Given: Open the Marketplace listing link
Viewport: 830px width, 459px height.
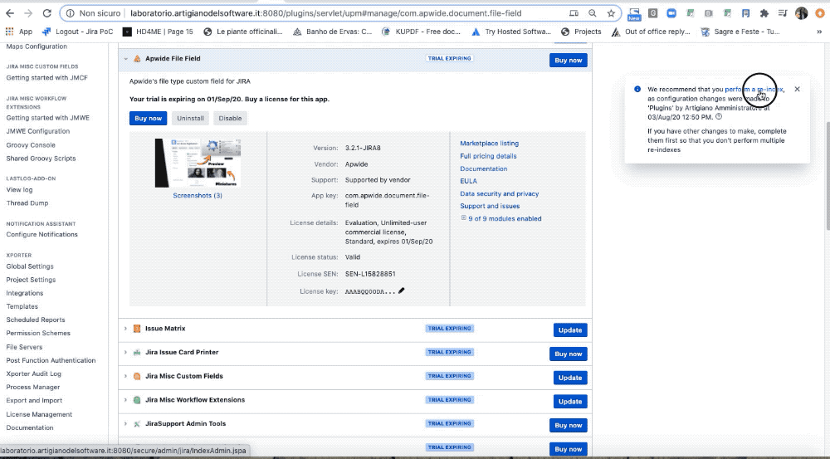Looking at the screenshot, I should coord(489,144).
